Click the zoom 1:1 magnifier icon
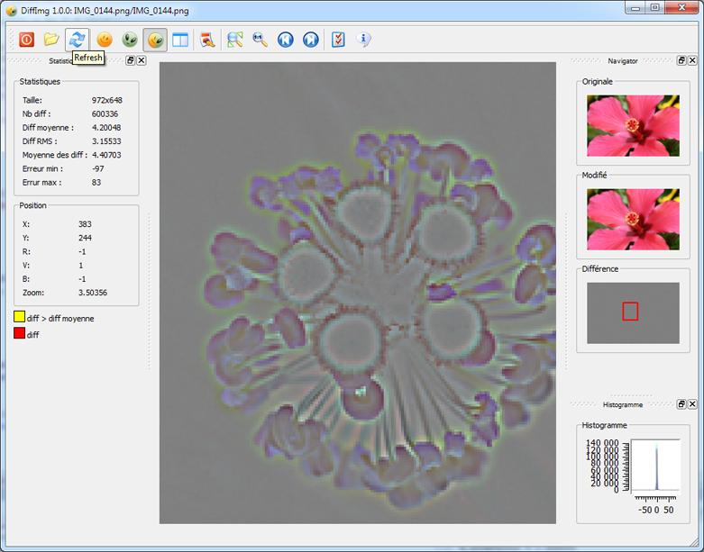Screen dimensions: 704x552 261,40
